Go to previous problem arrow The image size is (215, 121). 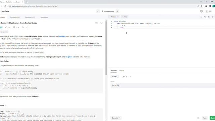click(98, 11)
